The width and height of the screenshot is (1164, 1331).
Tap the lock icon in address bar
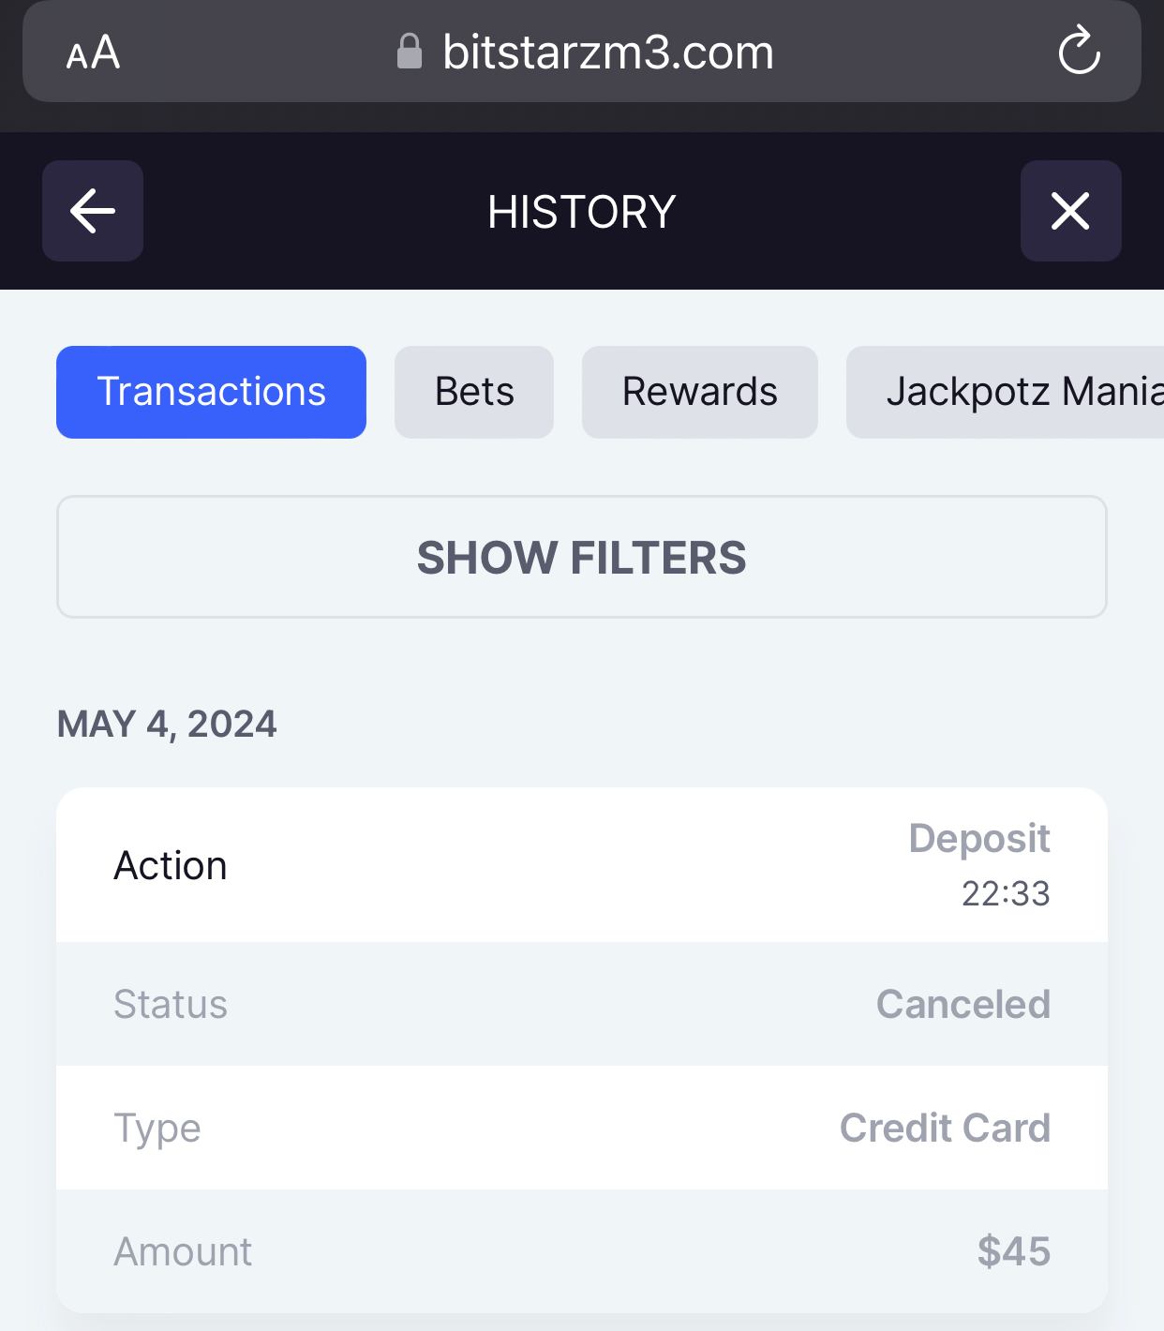tap(410, 52)
